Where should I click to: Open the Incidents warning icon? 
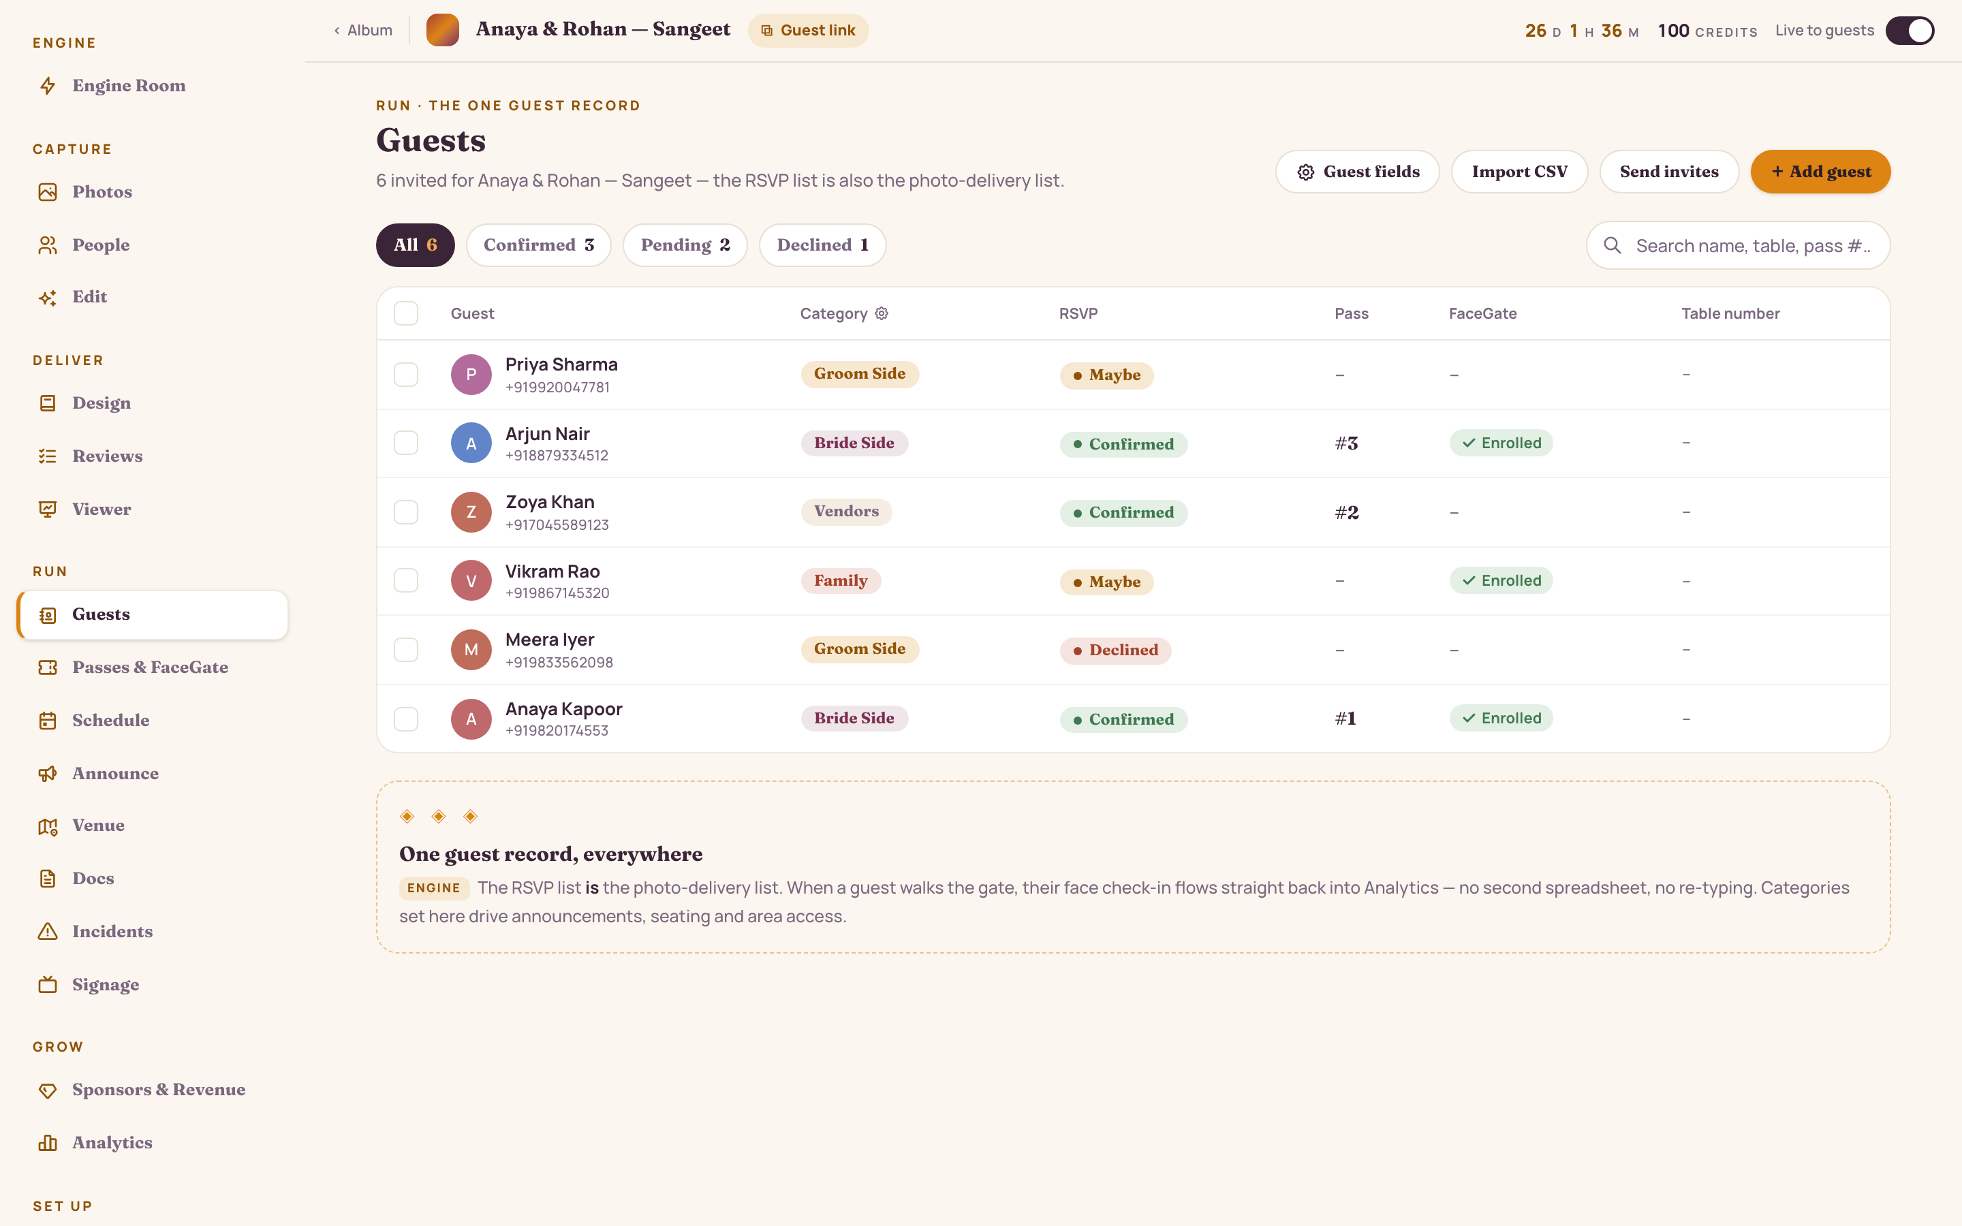[x=48, y=932]
